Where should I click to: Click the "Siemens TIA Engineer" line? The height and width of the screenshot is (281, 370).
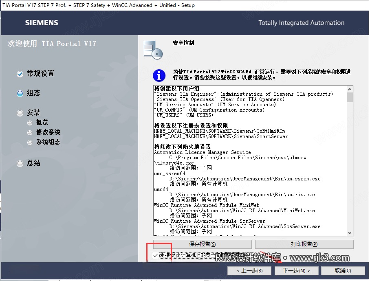[x=244, y=94]
